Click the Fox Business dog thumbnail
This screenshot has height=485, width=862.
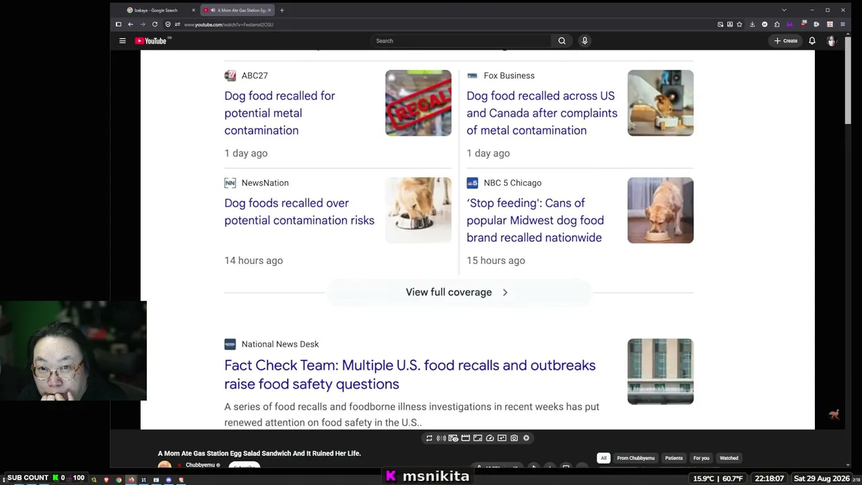[661, 103]
